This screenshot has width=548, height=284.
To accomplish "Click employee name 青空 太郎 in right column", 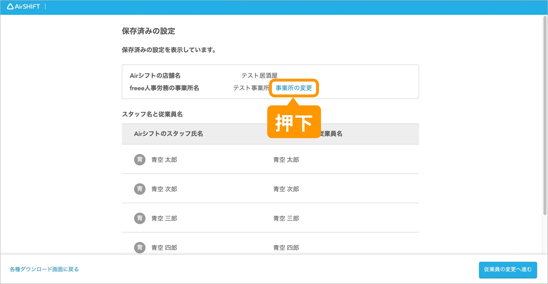I will click(286, 160).
